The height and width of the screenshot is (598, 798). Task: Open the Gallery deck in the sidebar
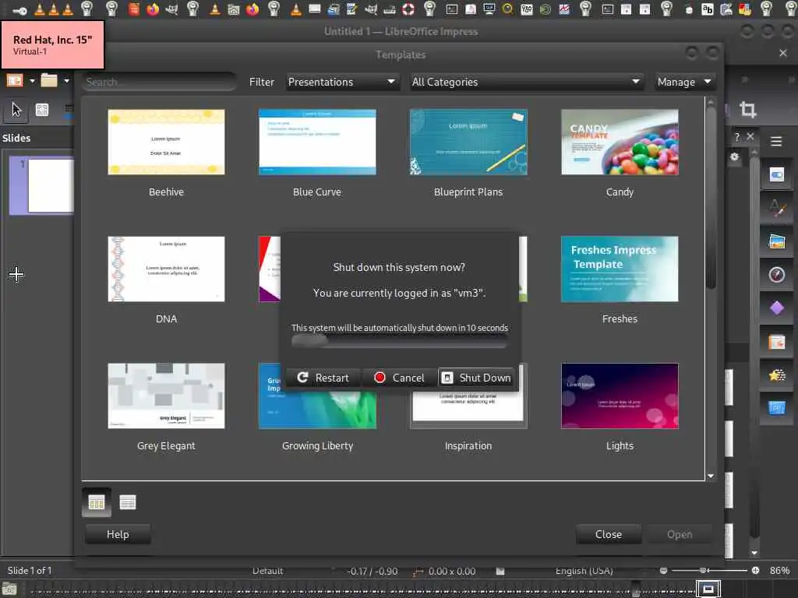point(777,241)
